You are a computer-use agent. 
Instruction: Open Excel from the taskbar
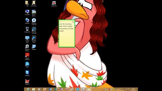56,89
